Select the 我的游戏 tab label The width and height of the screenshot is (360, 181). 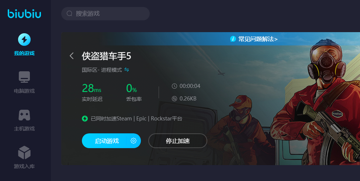pyautogui.click(x=24, y=53)
